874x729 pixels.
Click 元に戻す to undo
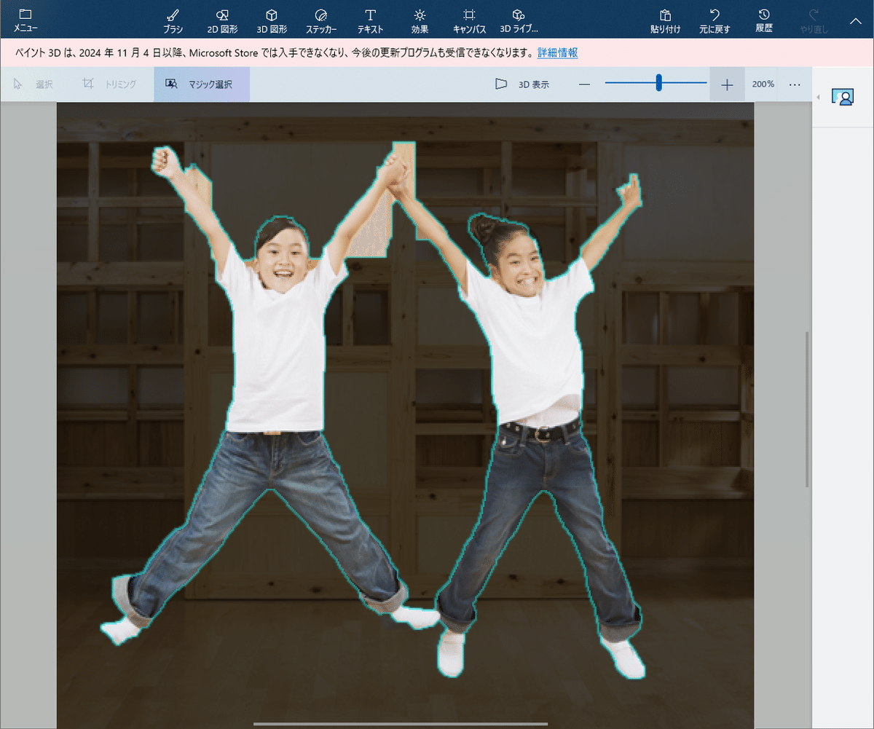(x=714, y=20)
